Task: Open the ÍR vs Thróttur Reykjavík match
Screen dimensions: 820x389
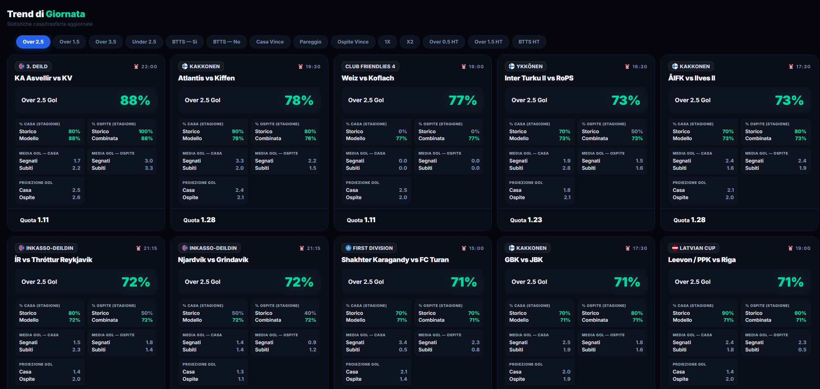Action: 53,260
